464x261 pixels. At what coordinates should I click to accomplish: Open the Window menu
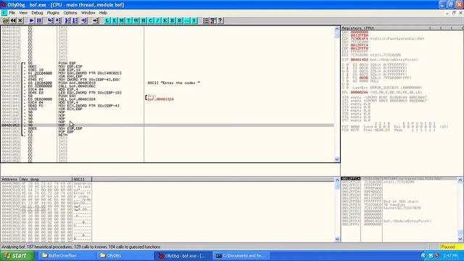(x=88, y=13)
